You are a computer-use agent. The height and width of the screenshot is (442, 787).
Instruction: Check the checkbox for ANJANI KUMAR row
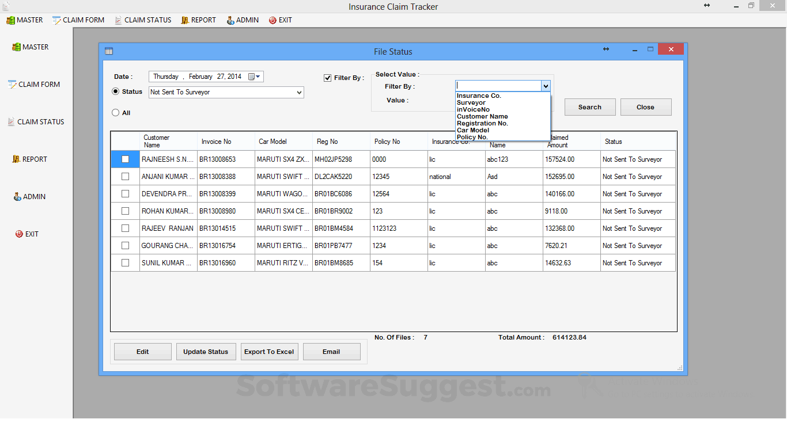point(124,176)
